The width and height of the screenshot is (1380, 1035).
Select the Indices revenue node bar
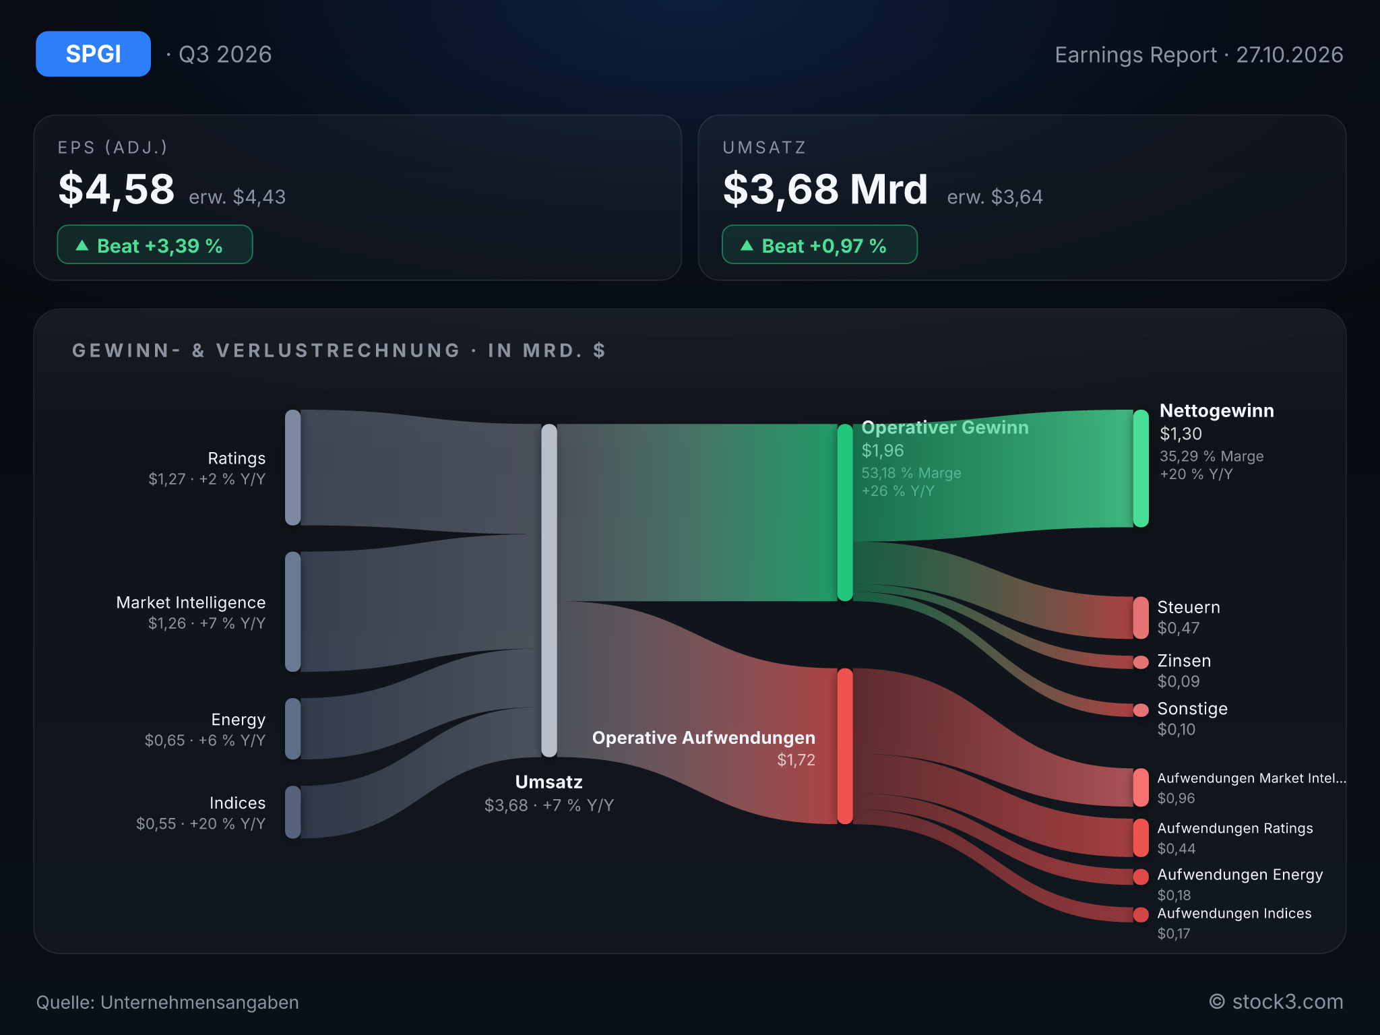pos(292,812)
